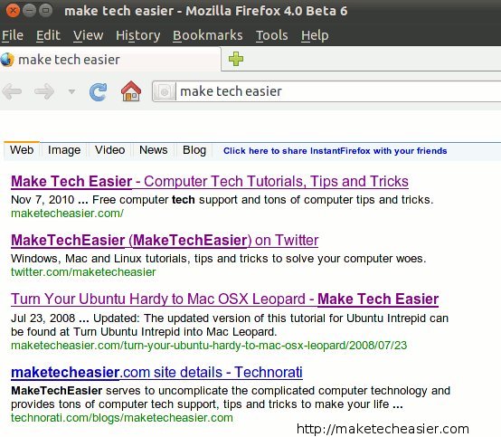
Task: Open the history dropdown arrow beside forward
Action: pos(71,92)
